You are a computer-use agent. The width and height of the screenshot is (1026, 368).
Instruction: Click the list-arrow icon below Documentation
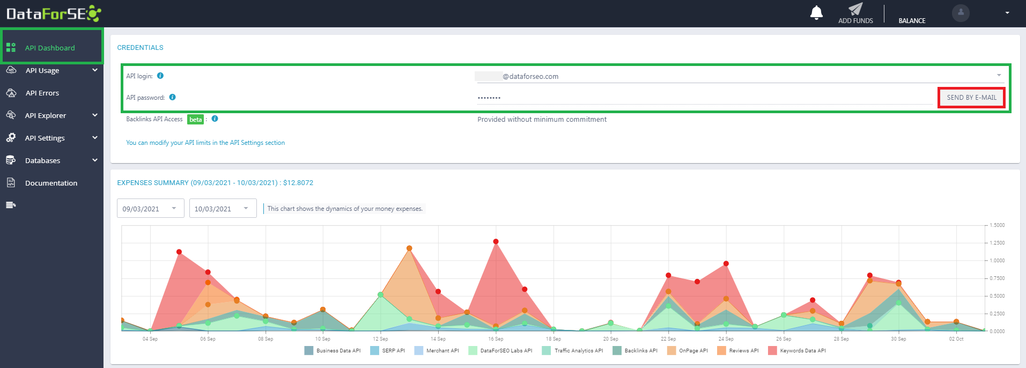point(11,205)
